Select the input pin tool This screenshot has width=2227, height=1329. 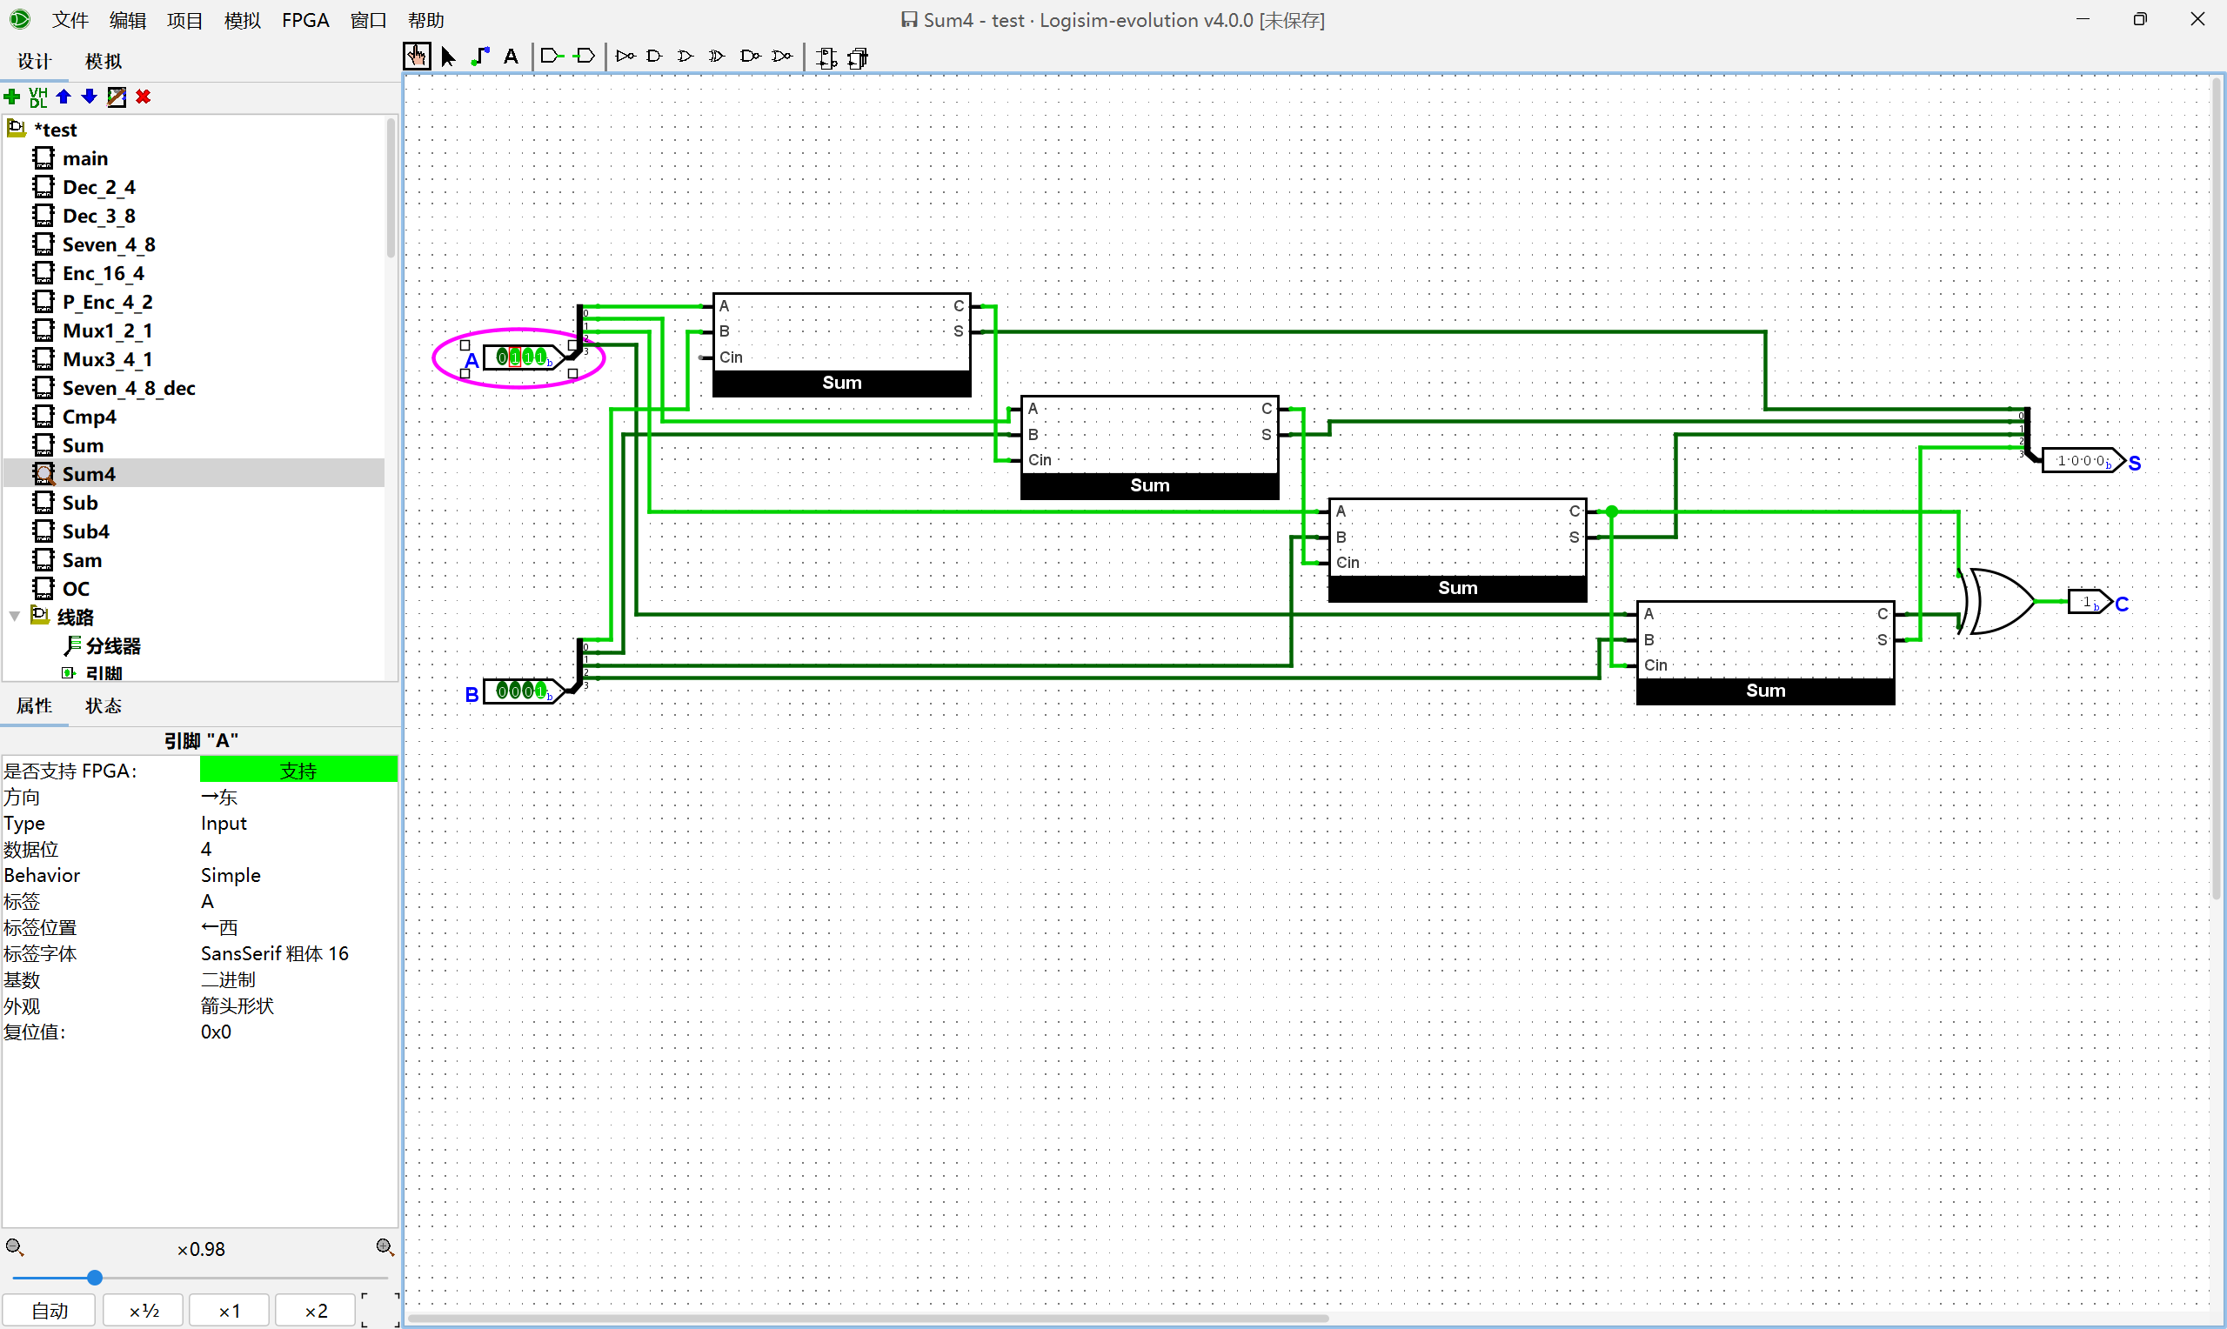point(552,57)
